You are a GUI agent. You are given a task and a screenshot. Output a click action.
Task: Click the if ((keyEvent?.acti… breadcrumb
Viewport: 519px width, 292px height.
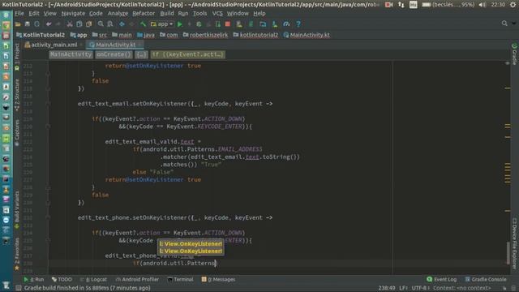(187, 54)
